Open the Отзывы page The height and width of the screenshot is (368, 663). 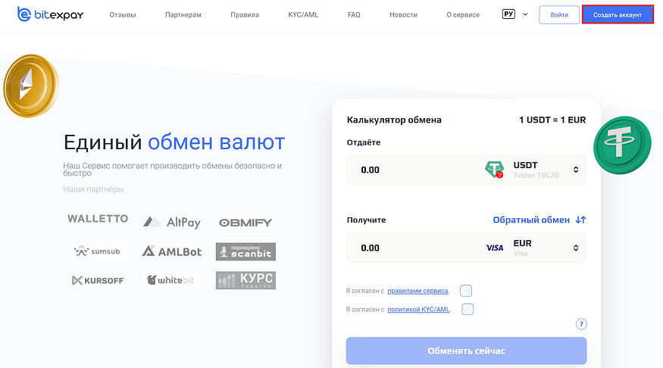[x=123, y=15]
